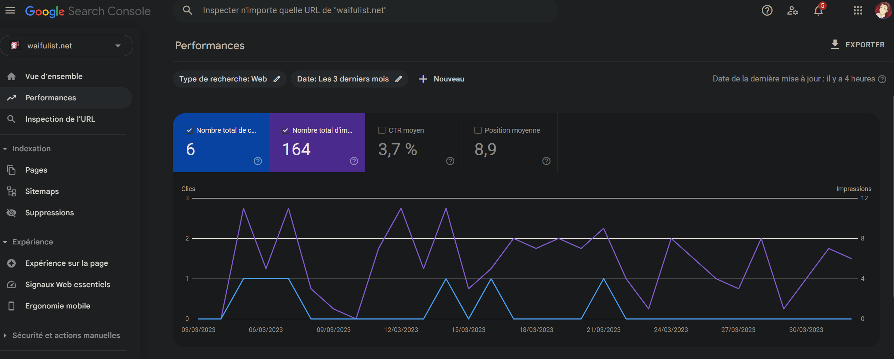894x359 pixels.
Task: Open the hamburger main menu
Action: (x=10, y=11)
